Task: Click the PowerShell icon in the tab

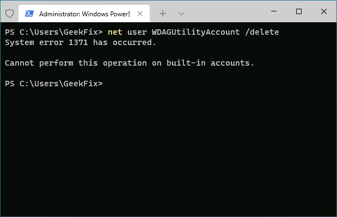Action: (29, 14)
